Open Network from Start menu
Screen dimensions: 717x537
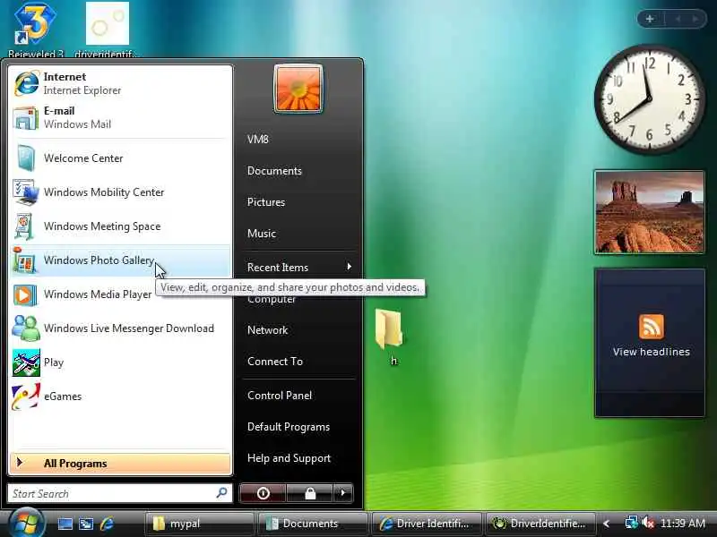tap(298, 330)
